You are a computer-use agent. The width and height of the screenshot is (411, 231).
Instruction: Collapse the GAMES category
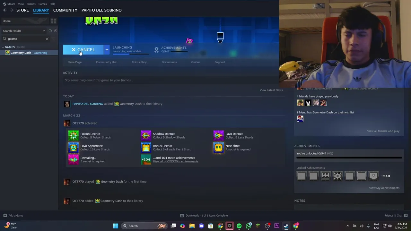(3, 47)
